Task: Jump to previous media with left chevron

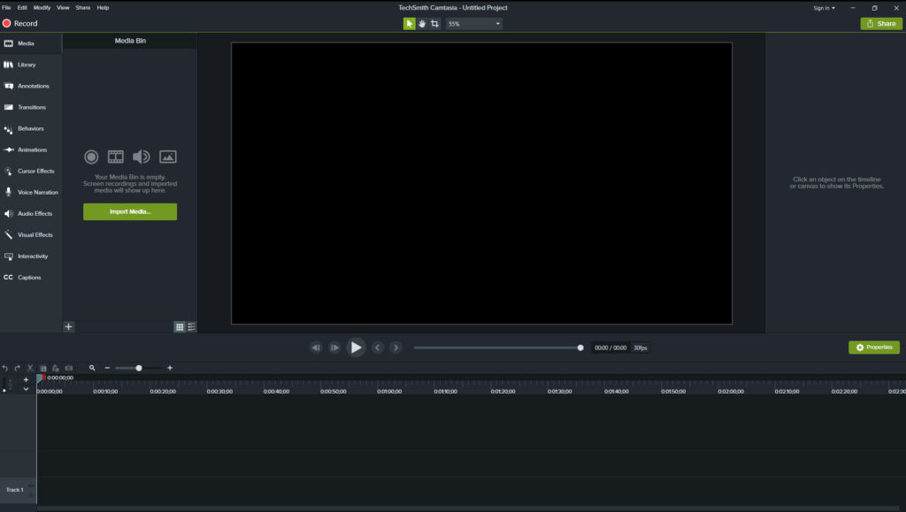Action: point(377,348)
